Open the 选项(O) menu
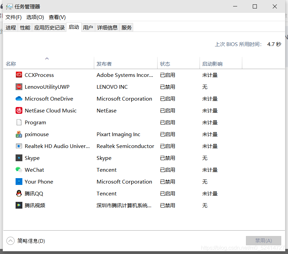The height and width of the screenshot is (254, 288). (x=35, y=17)
